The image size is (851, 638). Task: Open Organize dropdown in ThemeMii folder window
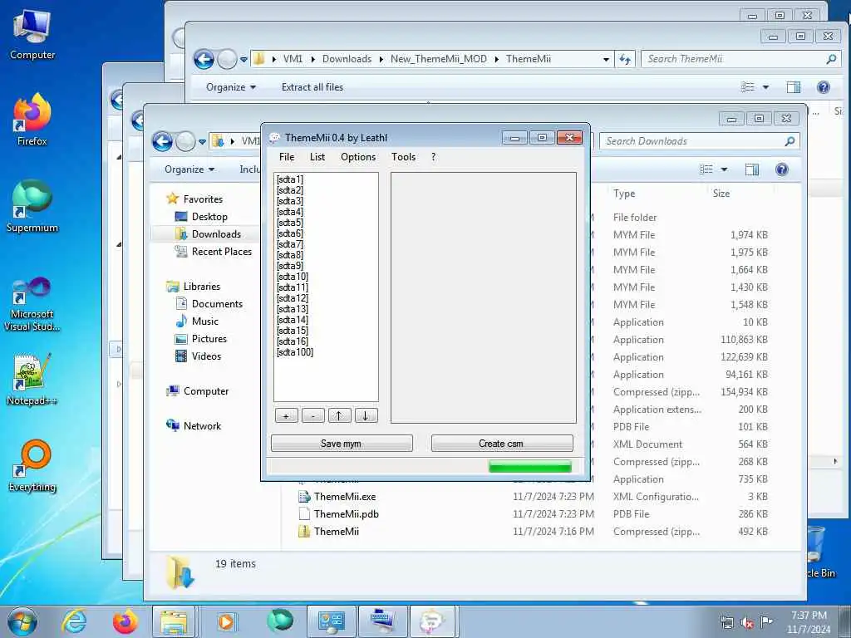click(231, 87)
